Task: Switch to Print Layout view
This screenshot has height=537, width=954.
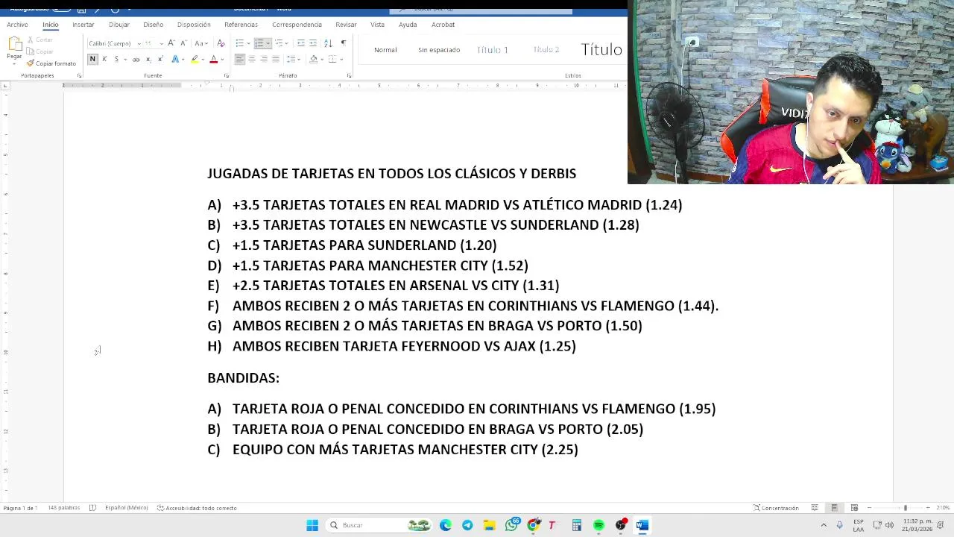Action: pos(834,508)
